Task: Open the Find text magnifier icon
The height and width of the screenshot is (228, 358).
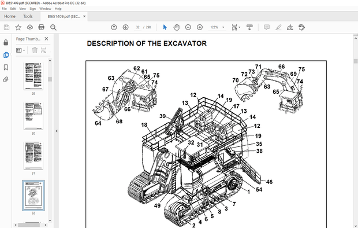Action: 53,27
